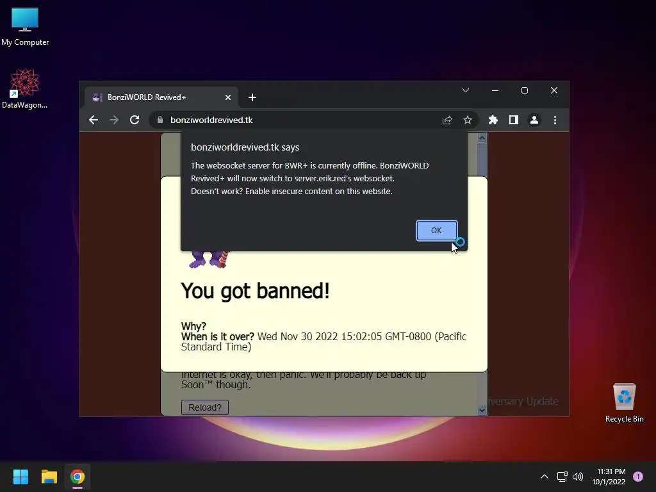Maximize the Chrome window

[x=525, y=90]
